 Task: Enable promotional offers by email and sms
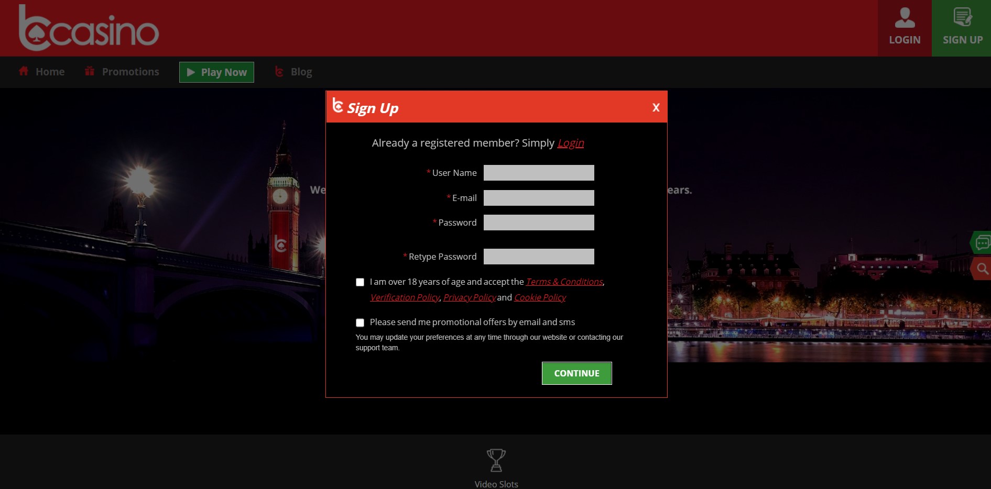pos(360,323)
